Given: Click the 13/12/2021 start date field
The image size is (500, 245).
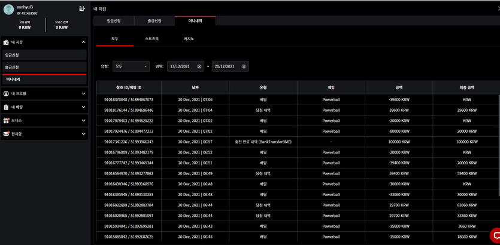Looking at the screenshot, I should click(186, 66).
